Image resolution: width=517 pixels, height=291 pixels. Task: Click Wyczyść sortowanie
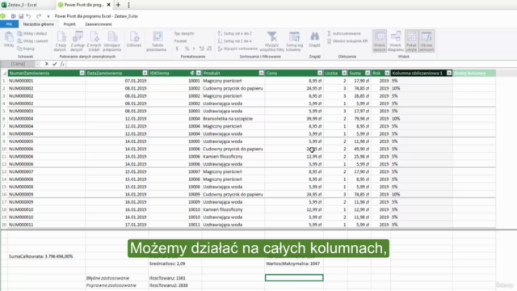click(x=237, y=48)
